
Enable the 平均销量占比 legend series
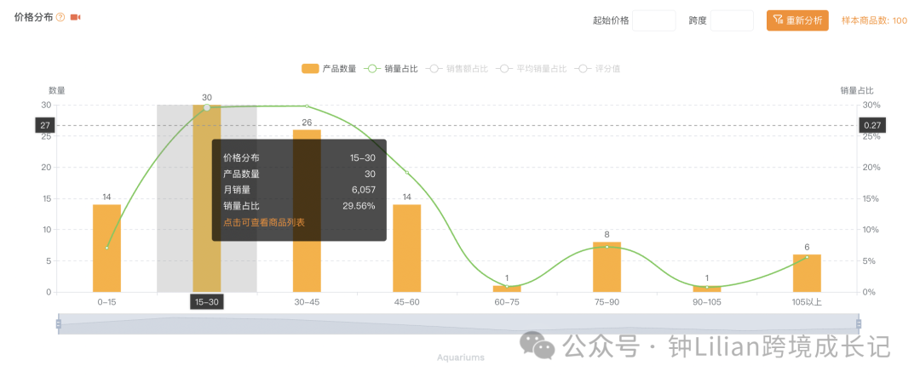(531, 69)
